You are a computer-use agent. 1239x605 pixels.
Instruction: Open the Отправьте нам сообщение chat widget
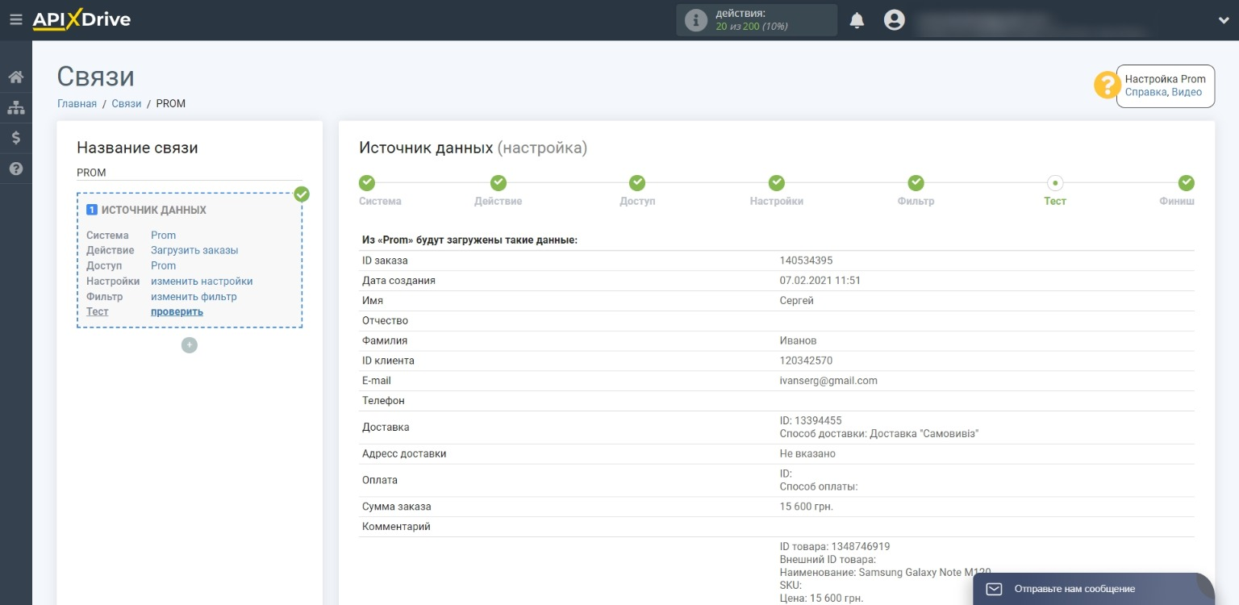1094,589
